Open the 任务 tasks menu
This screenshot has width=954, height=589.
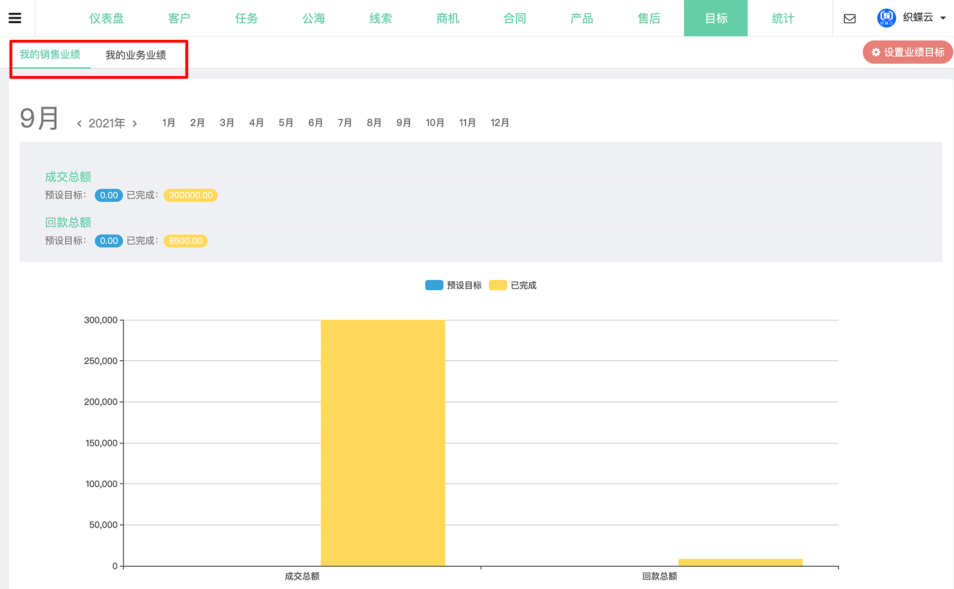point(246,18)
